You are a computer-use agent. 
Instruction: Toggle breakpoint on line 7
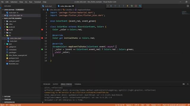[x=42, y=29]
